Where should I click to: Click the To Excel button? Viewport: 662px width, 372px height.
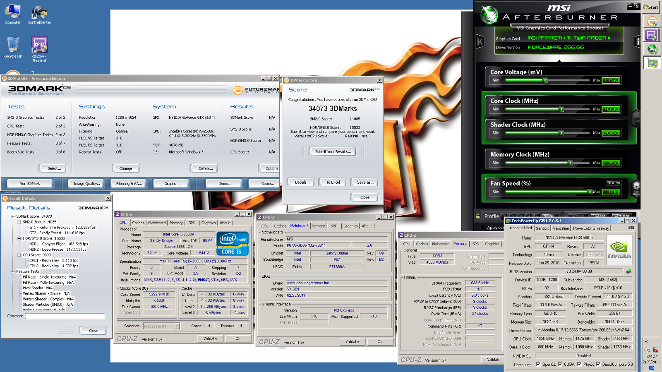click(333, 182)
